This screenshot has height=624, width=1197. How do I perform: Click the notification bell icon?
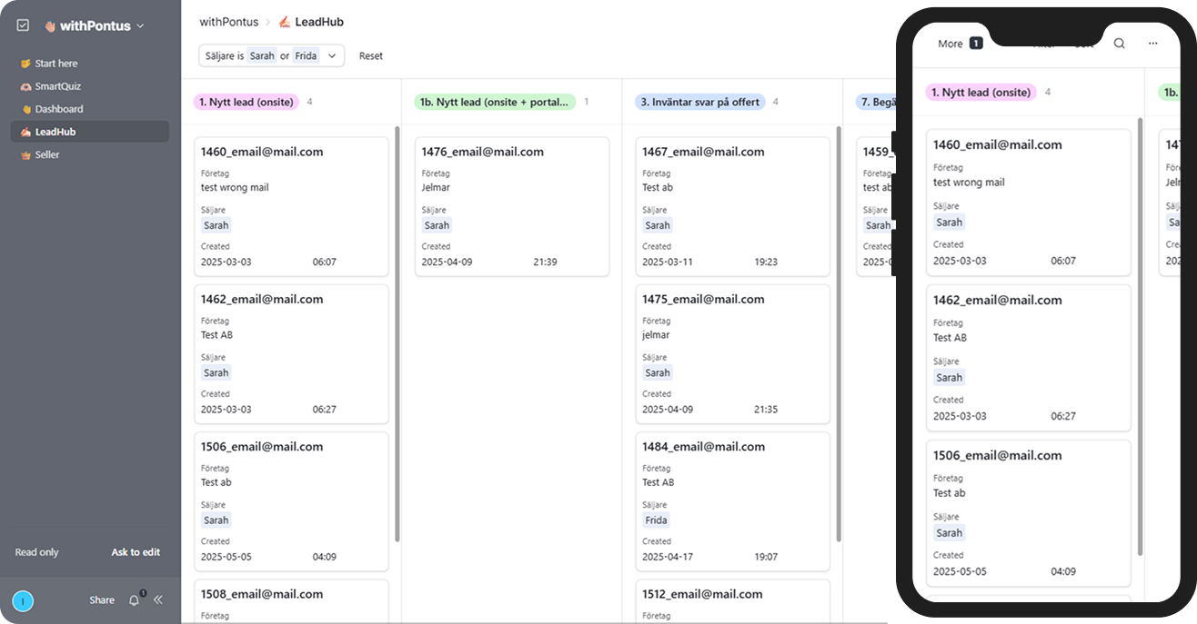click(x=135, y=599)
